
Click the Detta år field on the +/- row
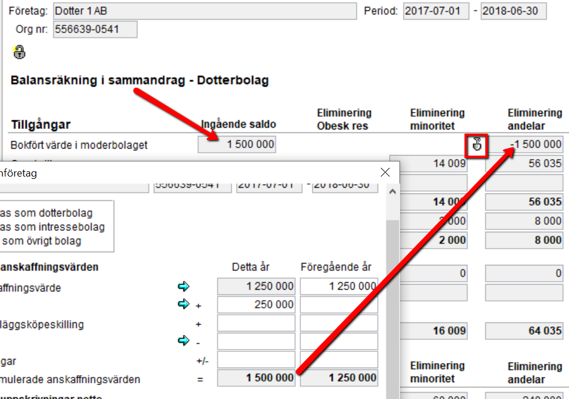[x=256, y=360]
